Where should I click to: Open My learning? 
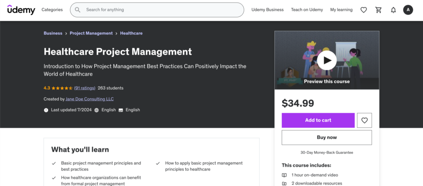click(341, 10)
